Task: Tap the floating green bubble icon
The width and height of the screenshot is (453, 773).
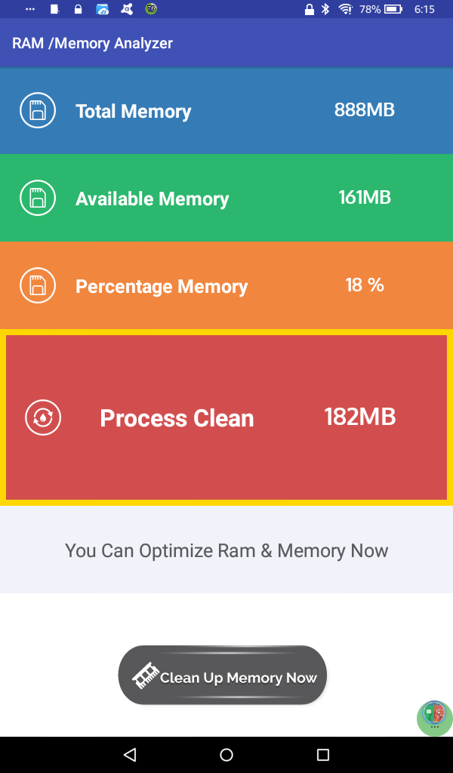Action: [434, 716]
